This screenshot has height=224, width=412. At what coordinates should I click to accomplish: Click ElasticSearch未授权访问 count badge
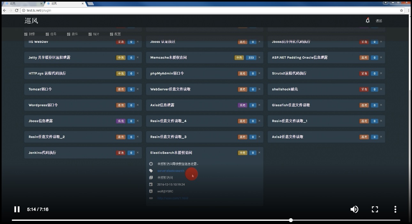pos(253,153)
